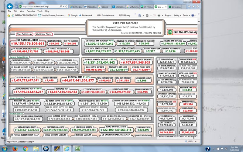Switch to the Dow Jones browser tab
The image size is (243, 152).
(175, 7)
